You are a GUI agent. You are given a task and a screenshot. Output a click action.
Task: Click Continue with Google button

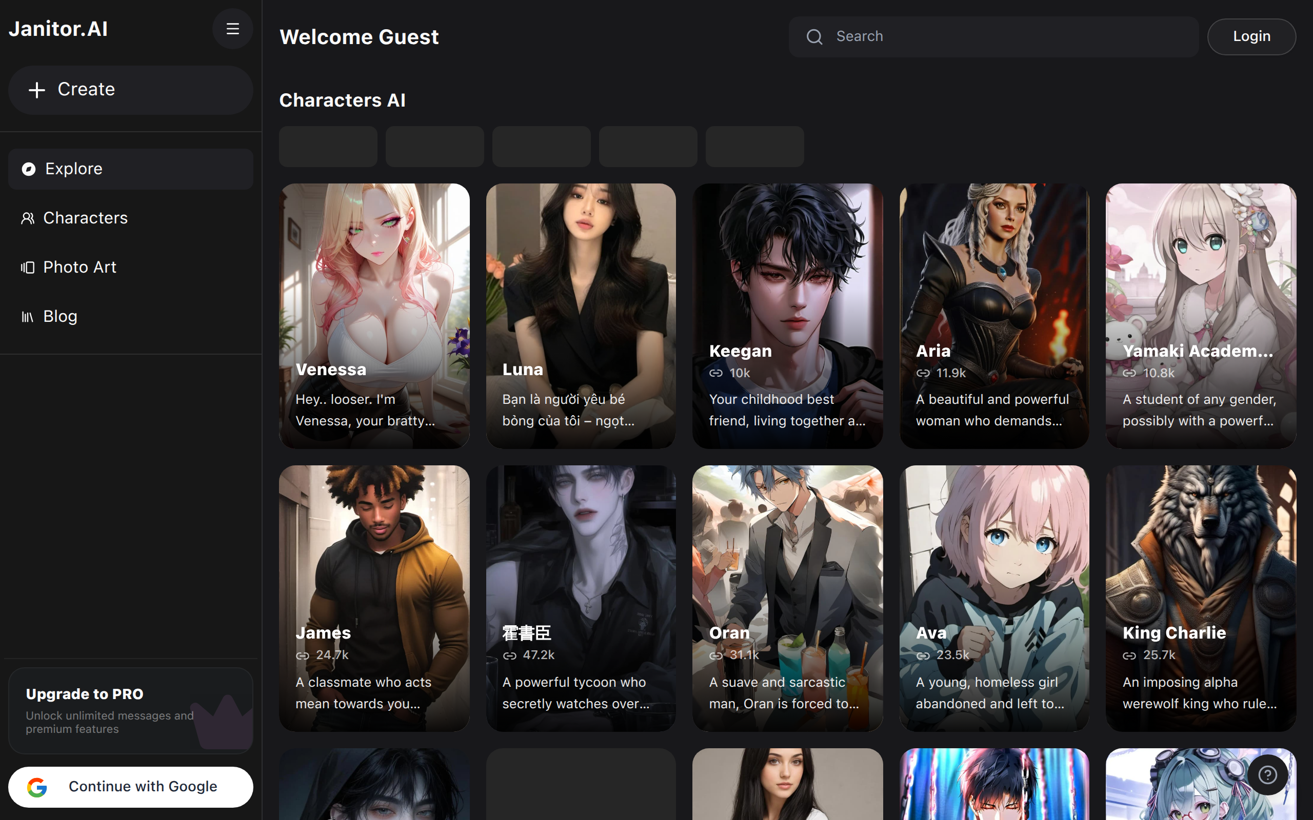point(130,786)
